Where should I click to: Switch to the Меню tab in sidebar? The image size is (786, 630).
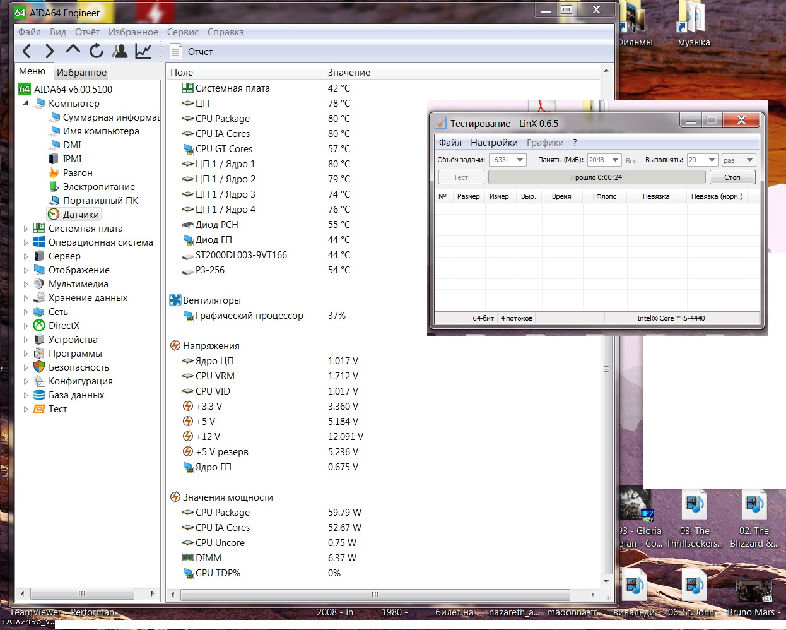click(x=32, y=71)
